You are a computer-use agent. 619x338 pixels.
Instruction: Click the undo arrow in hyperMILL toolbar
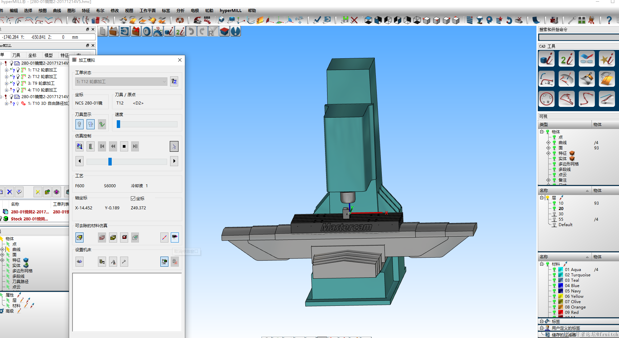pos(191,31)
